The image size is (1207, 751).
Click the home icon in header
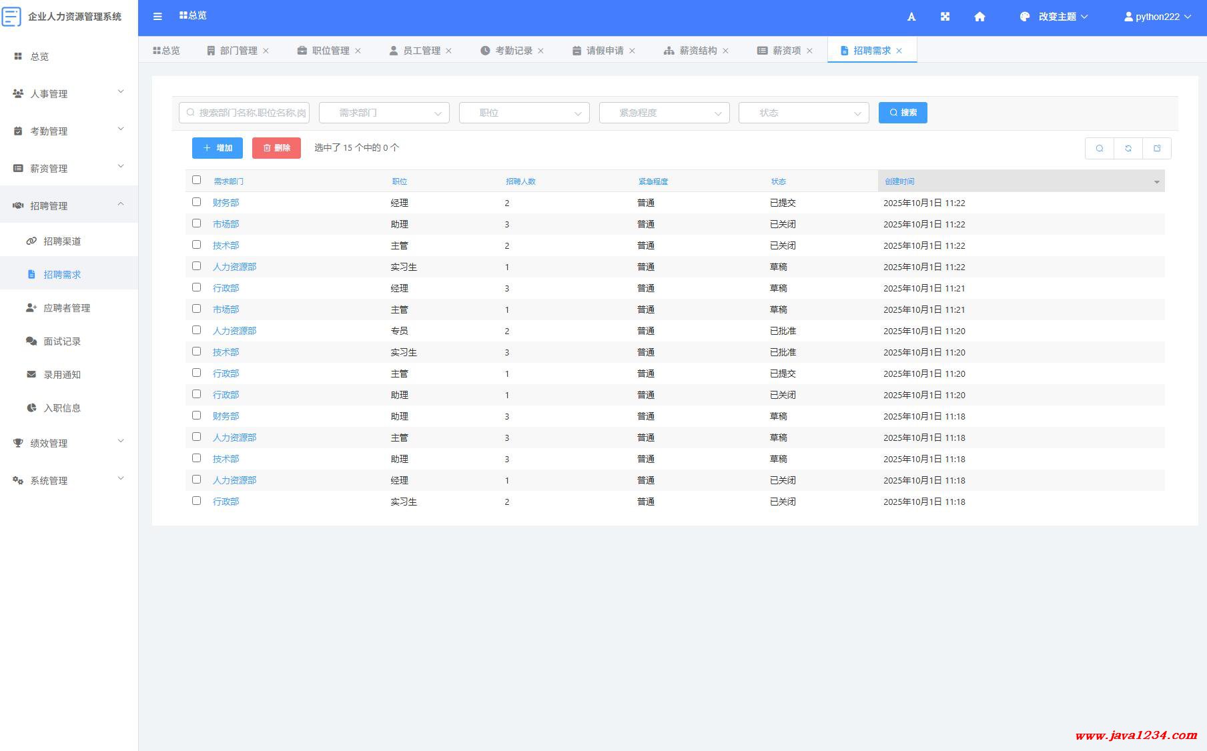tap(979, 17)
